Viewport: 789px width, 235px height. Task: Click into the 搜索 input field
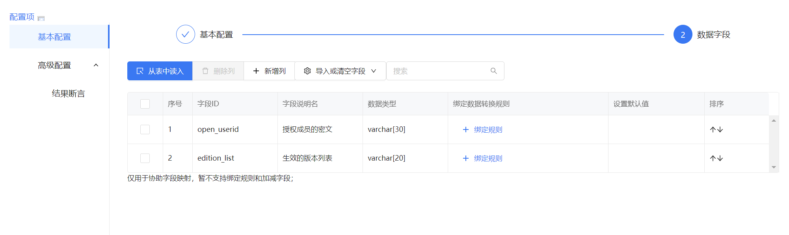pyautogui.click(x=437, y=71)
